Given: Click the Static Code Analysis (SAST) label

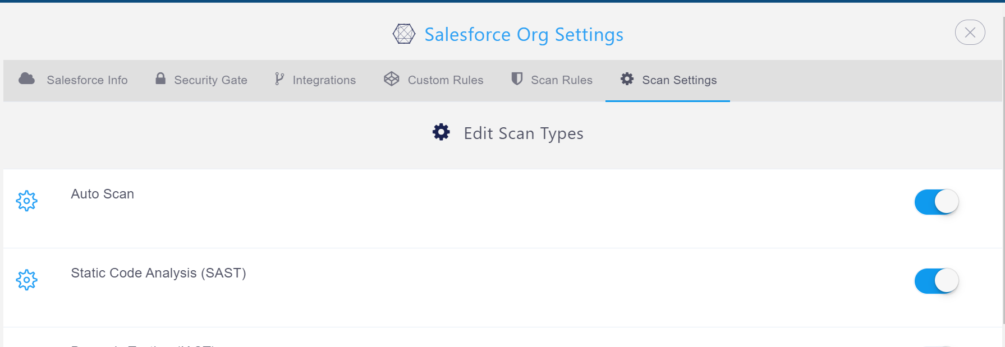Looking at the screenshot, I should (159, 273).
